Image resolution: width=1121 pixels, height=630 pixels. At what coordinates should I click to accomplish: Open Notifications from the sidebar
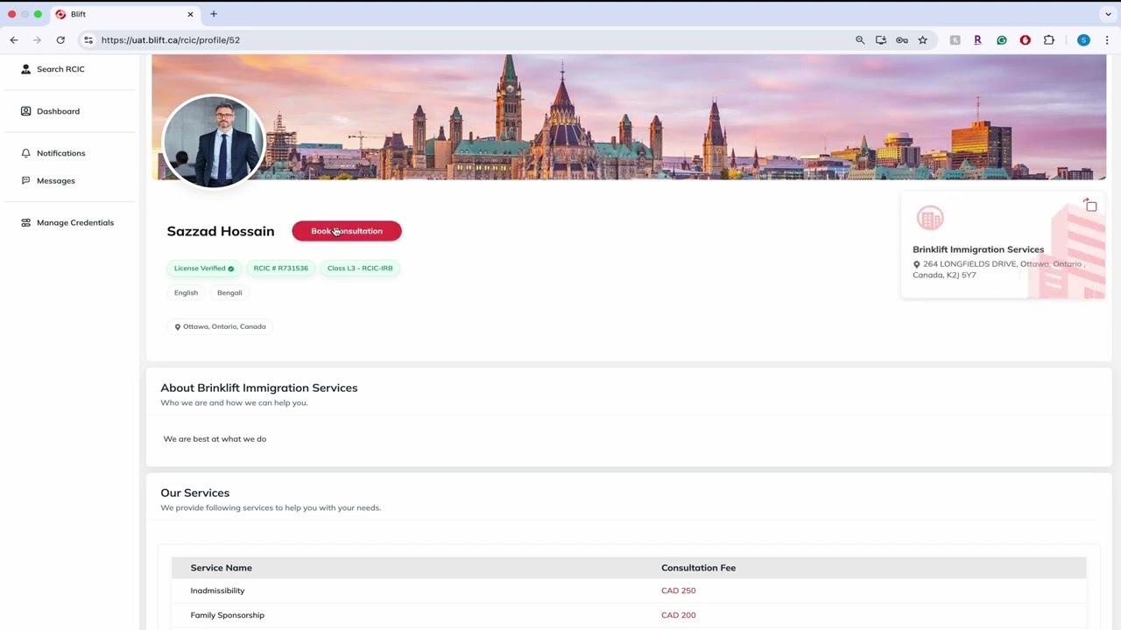pyautogui.click(x=53, y=153)
